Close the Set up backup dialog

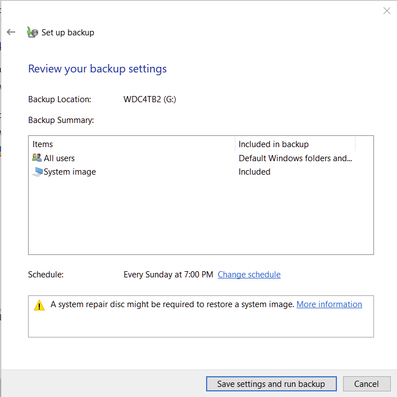[387, 11]
